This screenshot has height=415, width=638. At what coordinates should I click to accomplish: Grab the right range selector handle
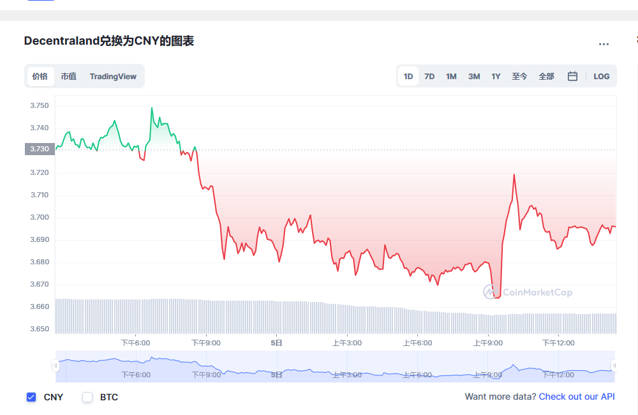click(614, 366)
